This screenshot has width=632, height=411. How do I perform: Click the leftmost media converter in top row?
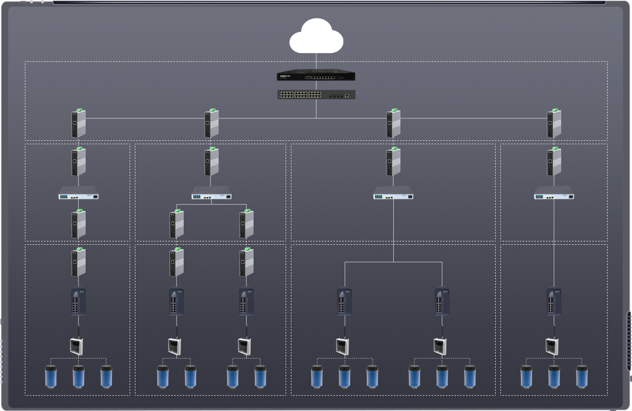point(78,124)
